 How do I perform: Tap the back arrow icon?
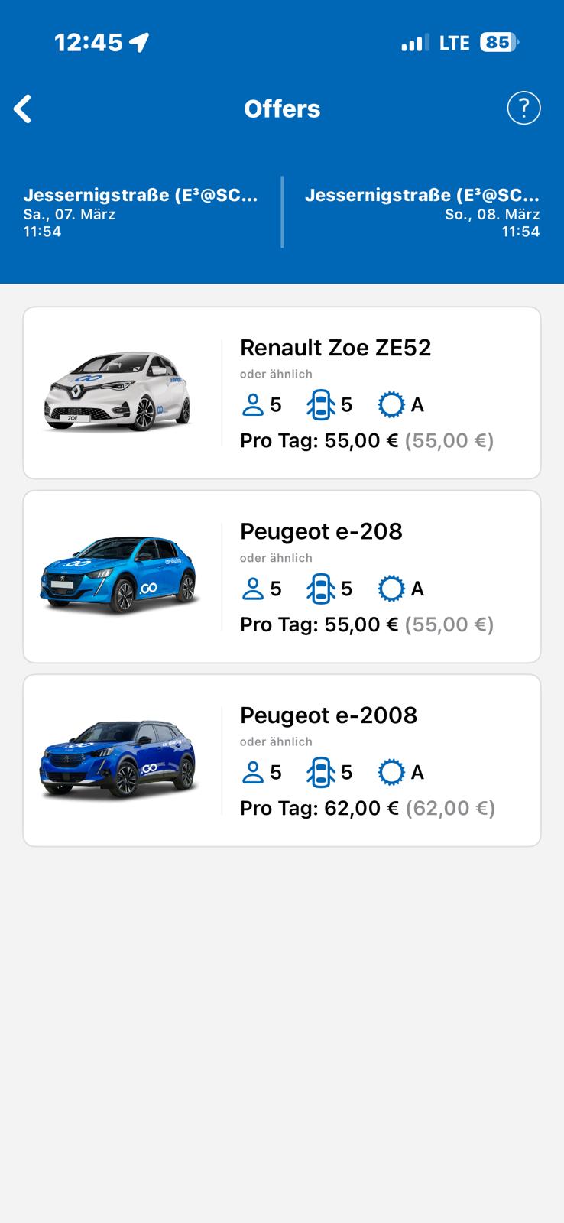pyautogui.click(x=23, y=109)
